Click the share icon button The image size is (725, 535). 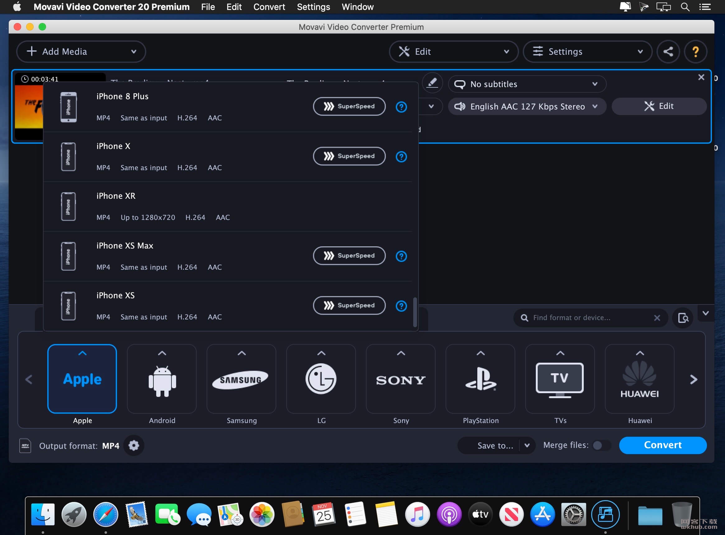668,52
